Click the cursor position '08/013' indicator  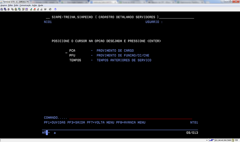192,133
